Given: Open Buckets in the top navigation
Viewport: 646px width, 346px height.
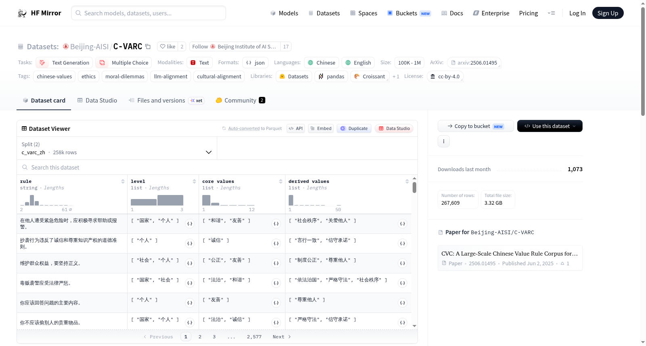Looking at the screenshot, I should pyautogui.click(x=409, y=13).
